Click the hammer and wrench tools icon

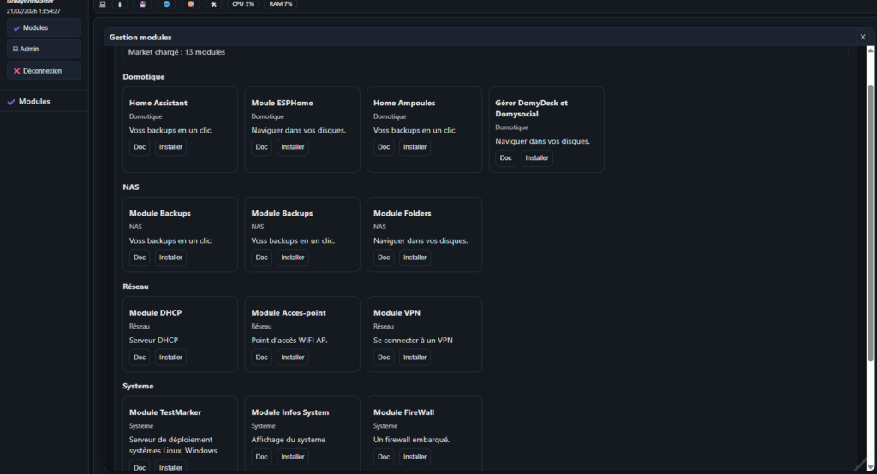coord(213,4)
